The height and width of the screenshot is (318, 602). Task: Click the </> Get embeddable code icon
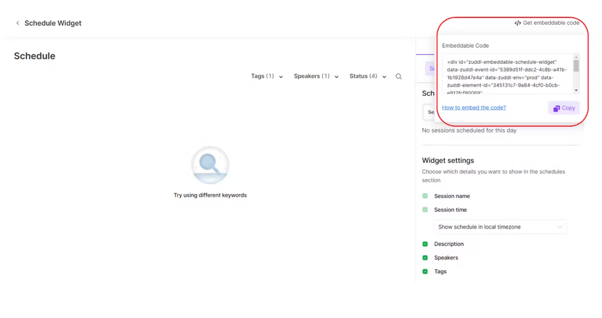pyautogui.click(x=518, y=23)
